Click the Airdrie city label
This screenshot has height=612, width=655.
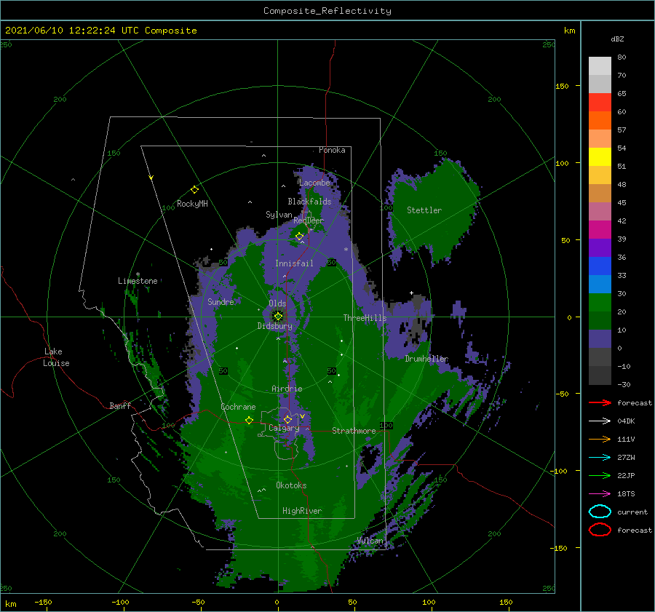(x=287, y=389)
